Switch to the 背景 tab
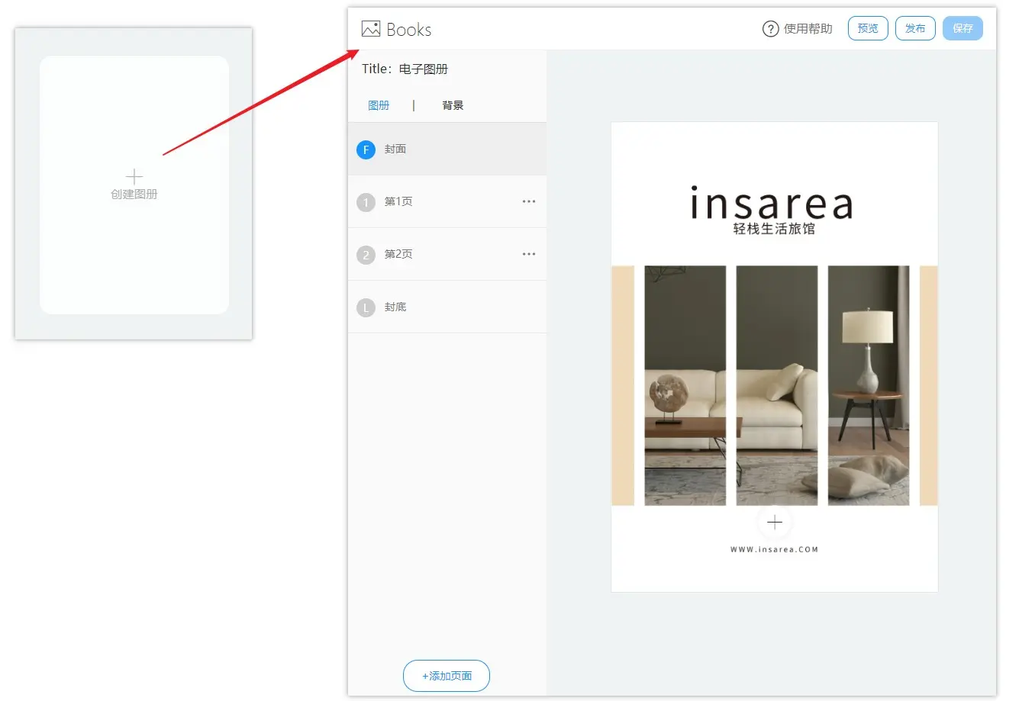1019x701 pixels. coord(453,105)
